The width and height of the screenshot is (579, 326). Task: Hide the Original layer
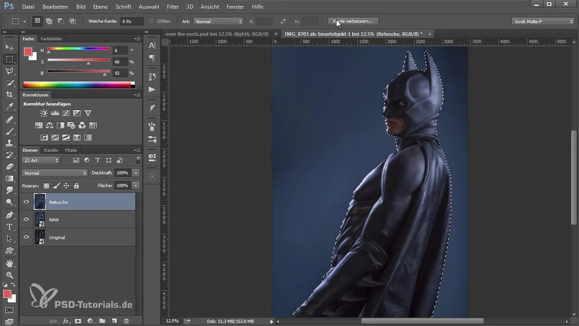pos(26,237)
